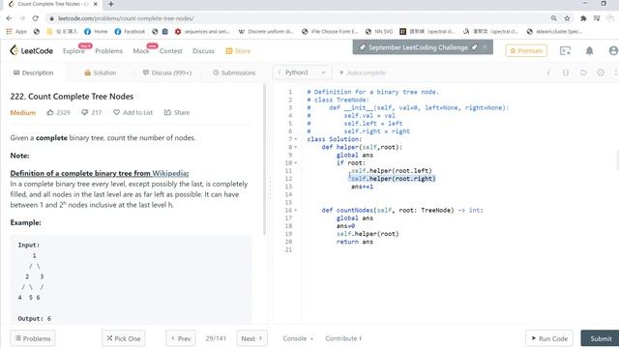Click thumbs down 217 icon
Image resolution: width=619 pixels, height=348 pixels.
84,112
